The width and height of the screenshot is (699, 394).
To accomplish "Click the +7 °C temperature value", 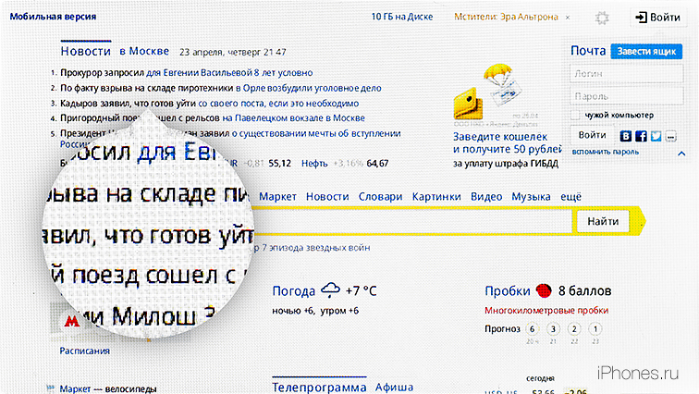I will point(362,291).
